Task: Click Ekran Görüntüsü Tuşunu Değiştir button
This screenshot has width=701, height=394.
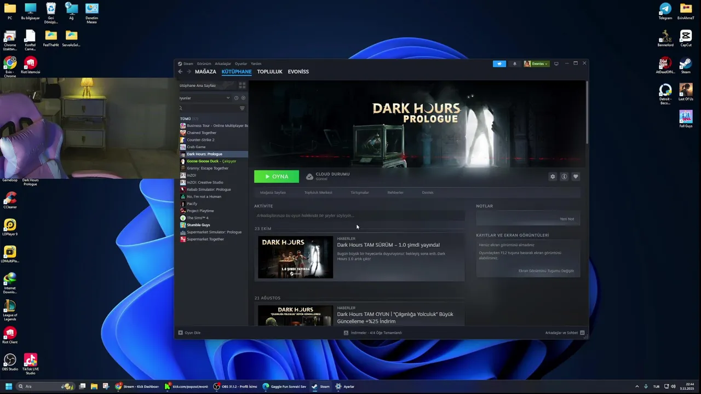Action: (546, 271)
